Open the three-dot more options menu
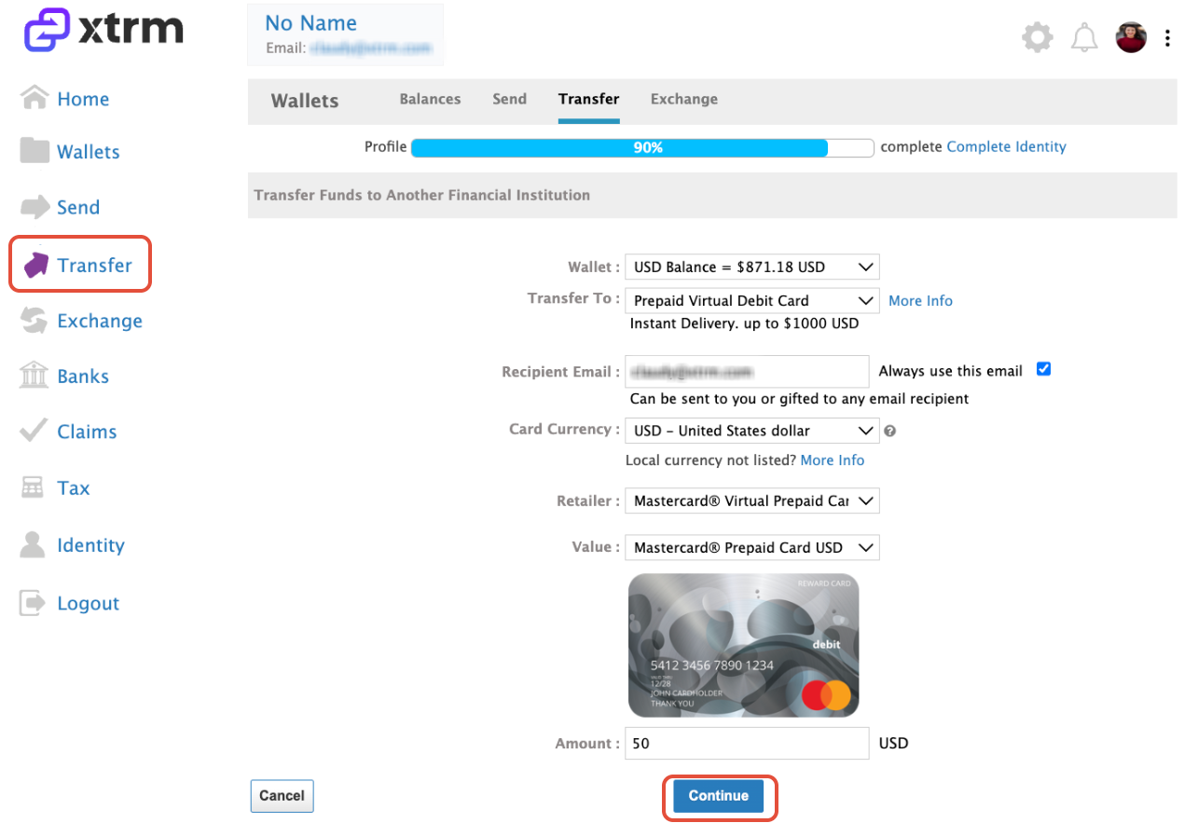The height and width of the screenshot is (823, 1198). (x=1167, y=38)
